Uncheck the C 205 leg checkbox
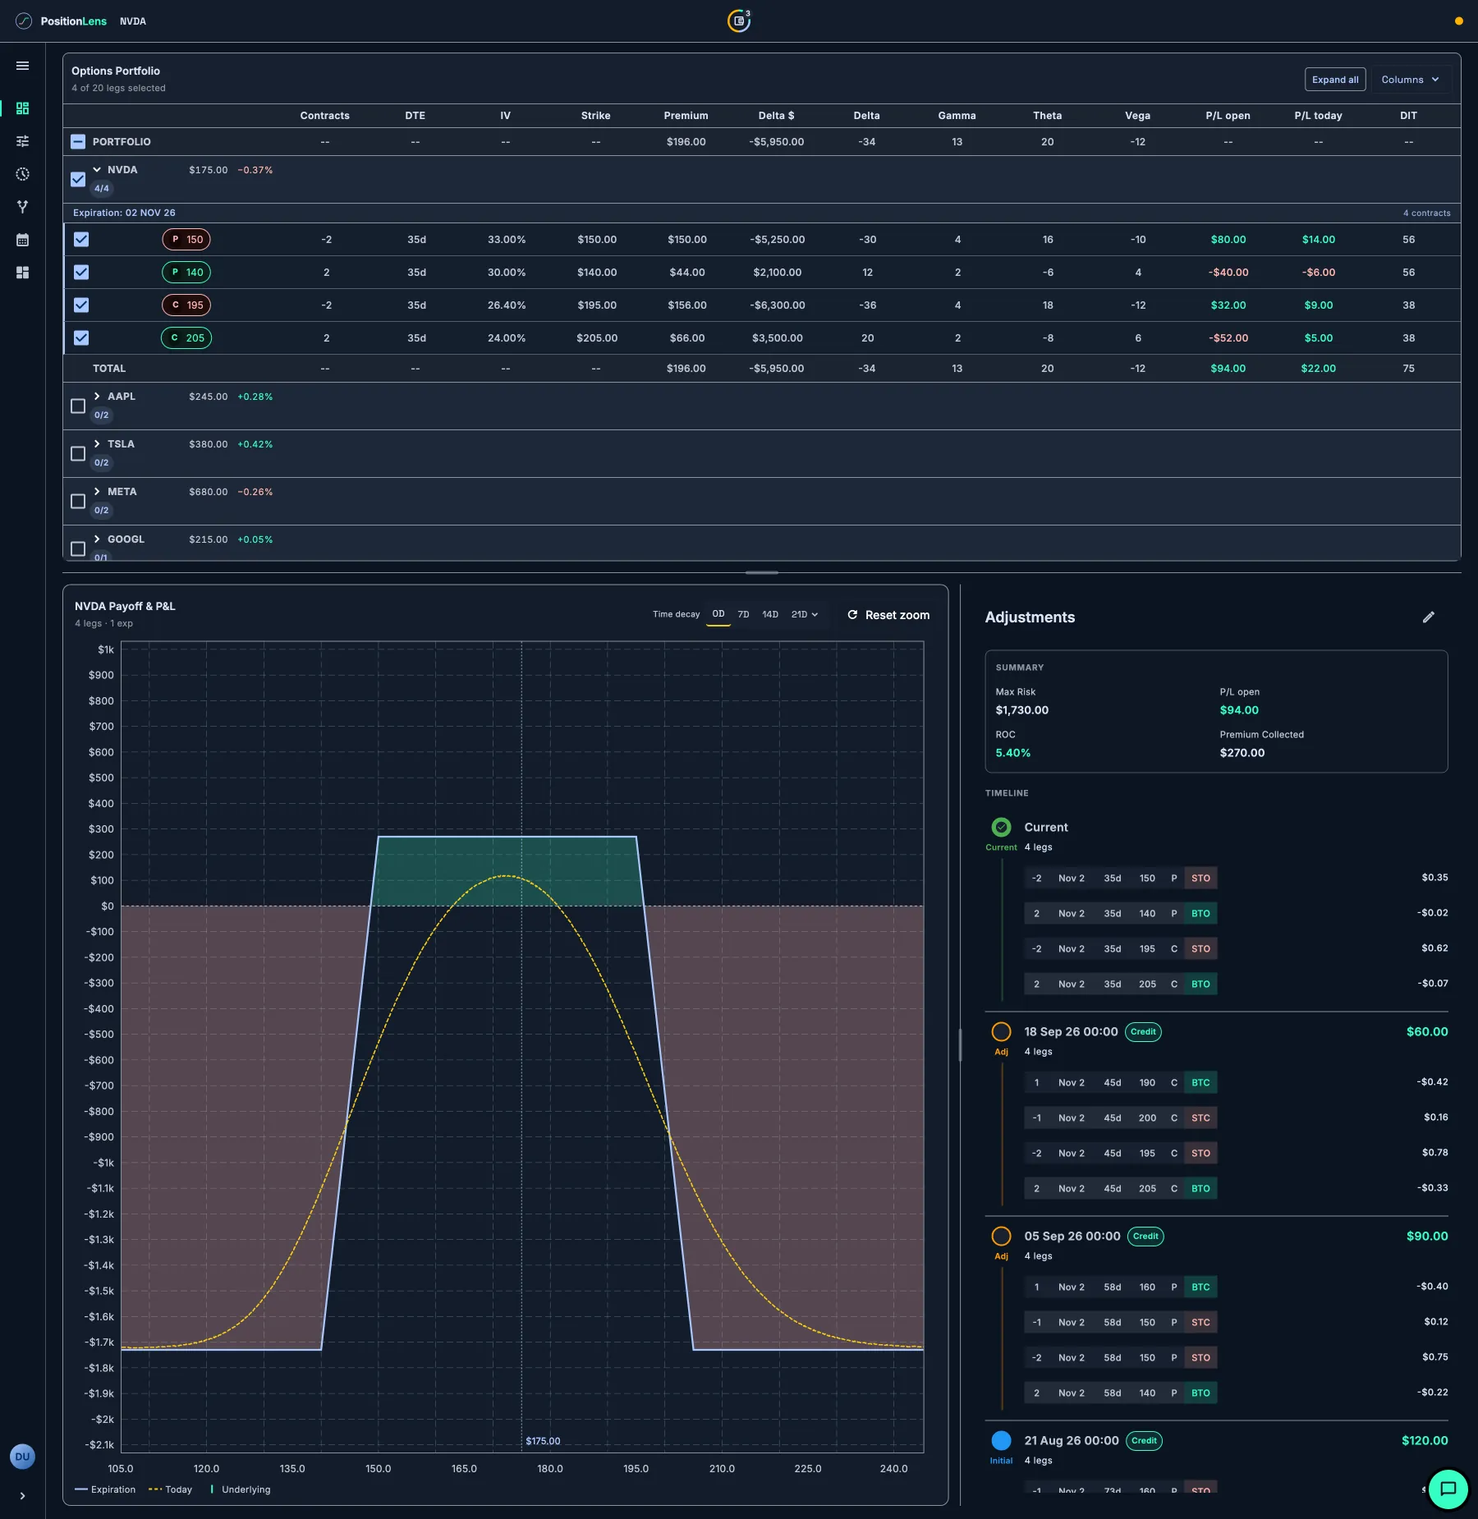Screen dimensions: 1478x1519 (x=81, y=338)
